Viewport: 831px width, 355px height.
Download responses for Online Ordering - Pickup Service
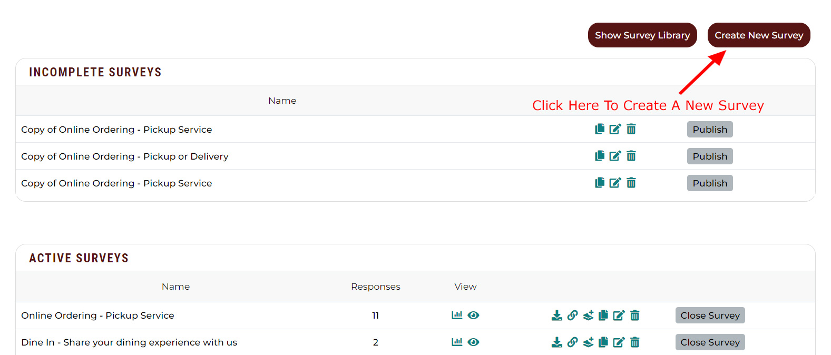pyautogui.click(x=556, y=315)
